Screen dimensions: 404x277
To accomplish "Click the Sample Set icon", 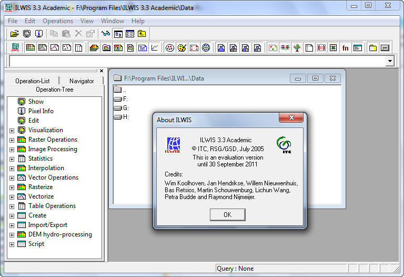I will pos(272,48).
